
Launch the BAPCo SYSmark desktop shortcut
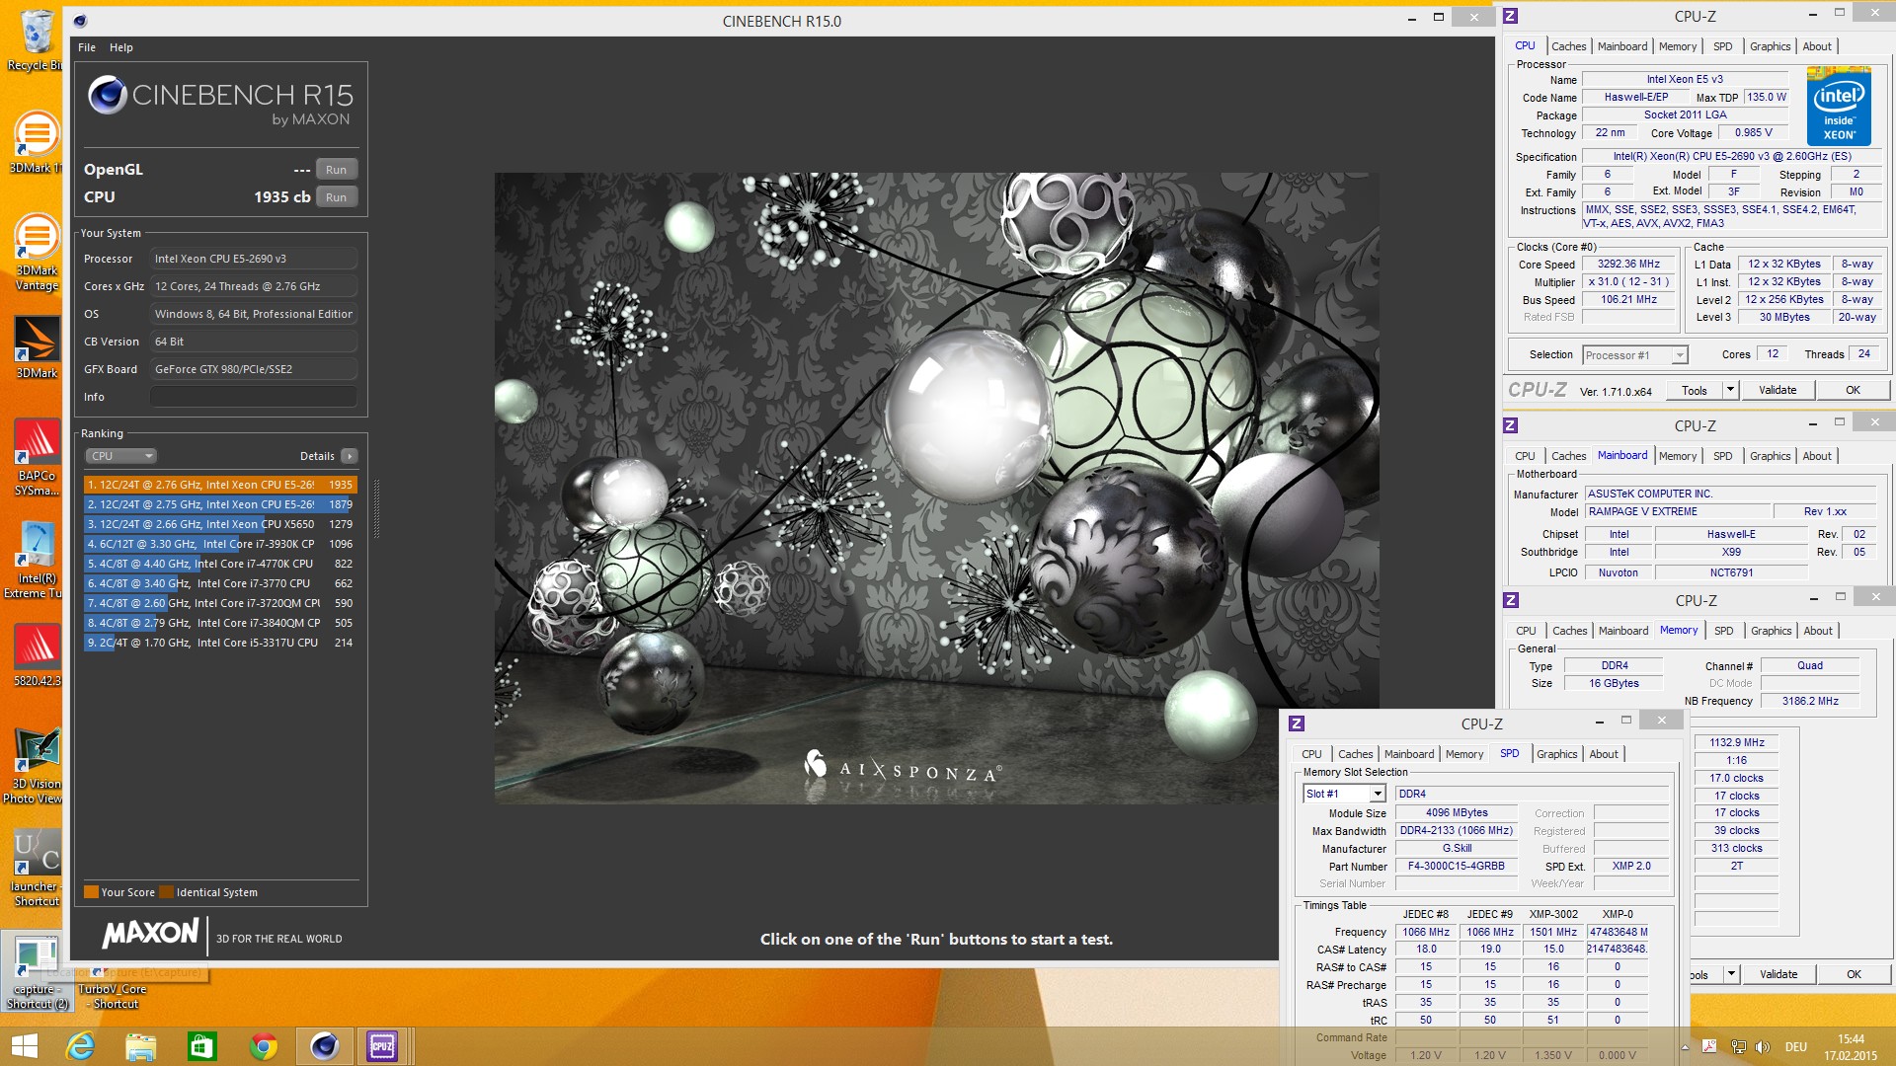coord(36,456)
